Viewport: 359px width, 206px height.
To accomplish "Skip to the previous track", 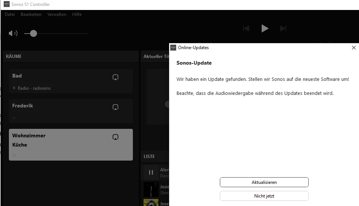I will 246,28.
